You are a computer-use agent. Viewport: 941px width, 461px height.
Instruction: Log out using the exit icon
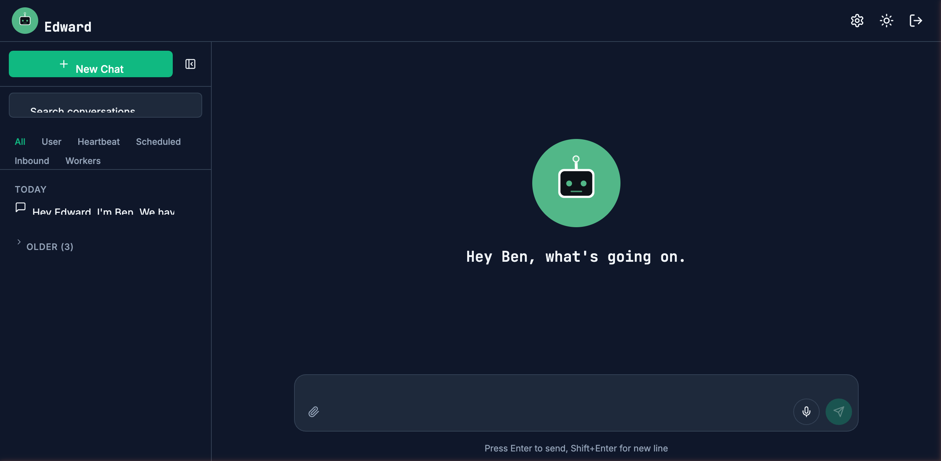(x=916, y=21)
